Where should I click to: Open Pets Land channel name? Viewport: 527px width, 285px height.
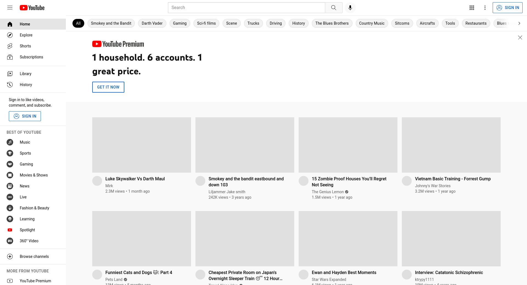coord(114,280)
